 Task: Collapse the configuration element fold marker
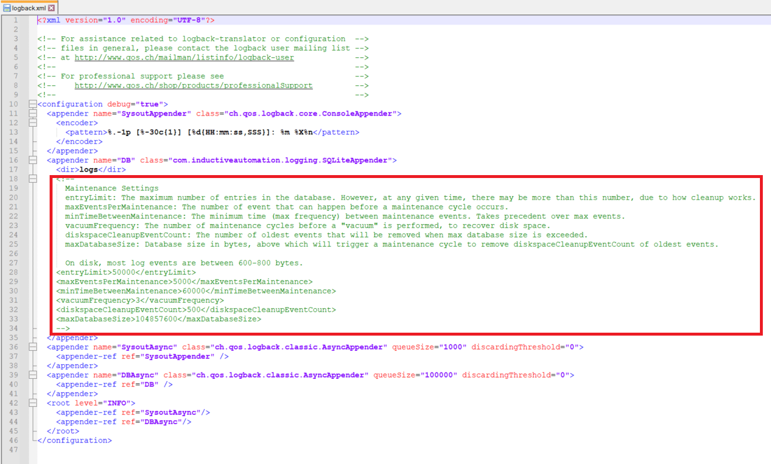[x=33, y=104]
